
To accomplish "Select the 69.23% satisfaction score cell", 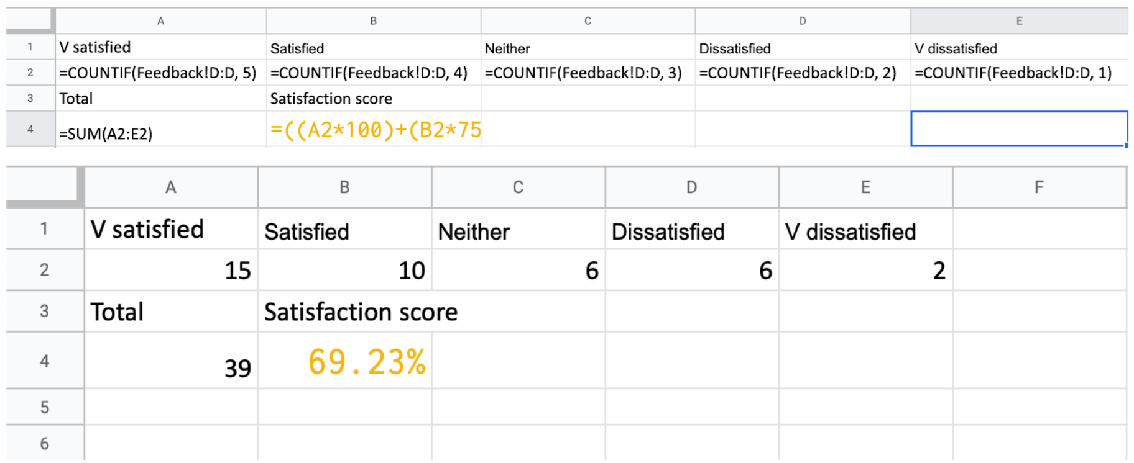I will [x=345, y=361].
